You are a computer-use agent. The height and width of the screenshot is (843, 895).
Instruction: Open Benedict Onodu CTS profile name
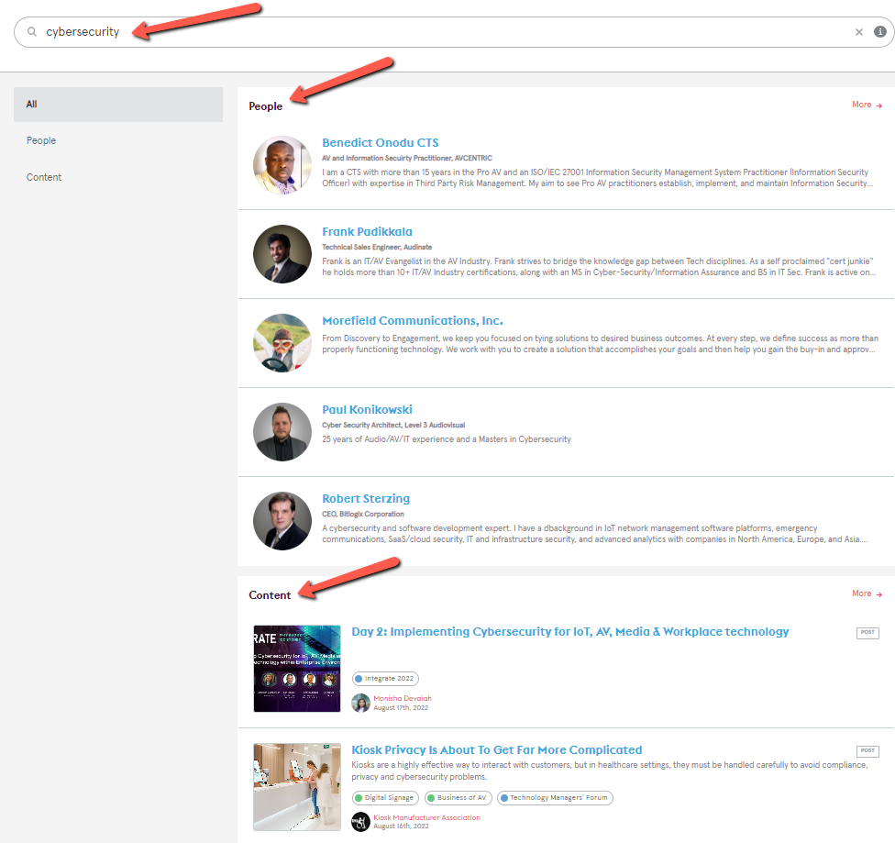[380, 143]
